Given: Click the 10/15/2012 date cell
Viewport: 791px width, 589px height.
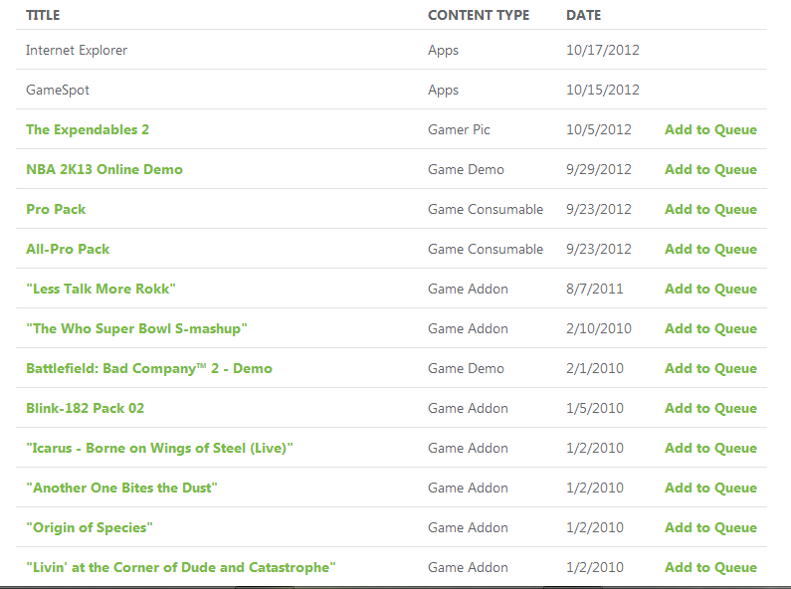Looking at the screenshot, I should (603, 90).
